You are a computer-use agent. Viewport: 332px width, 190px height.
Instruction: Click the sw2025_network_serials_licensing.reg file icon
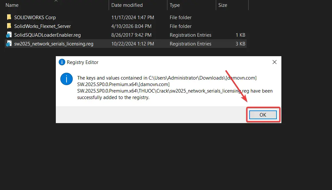click(9, 44)
